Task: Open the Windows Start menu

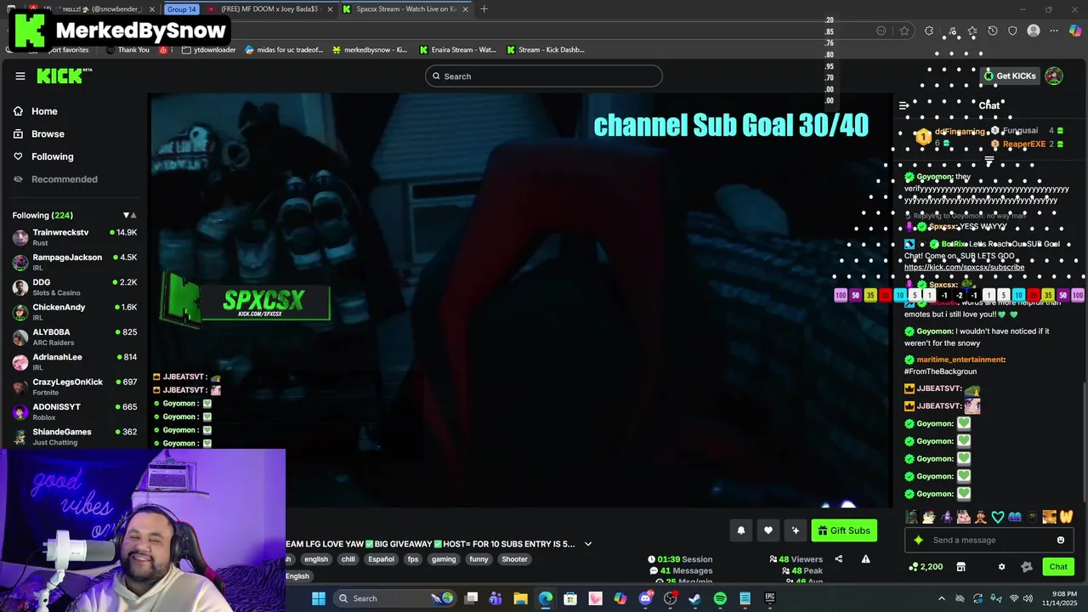Action: tap(319, 598)
